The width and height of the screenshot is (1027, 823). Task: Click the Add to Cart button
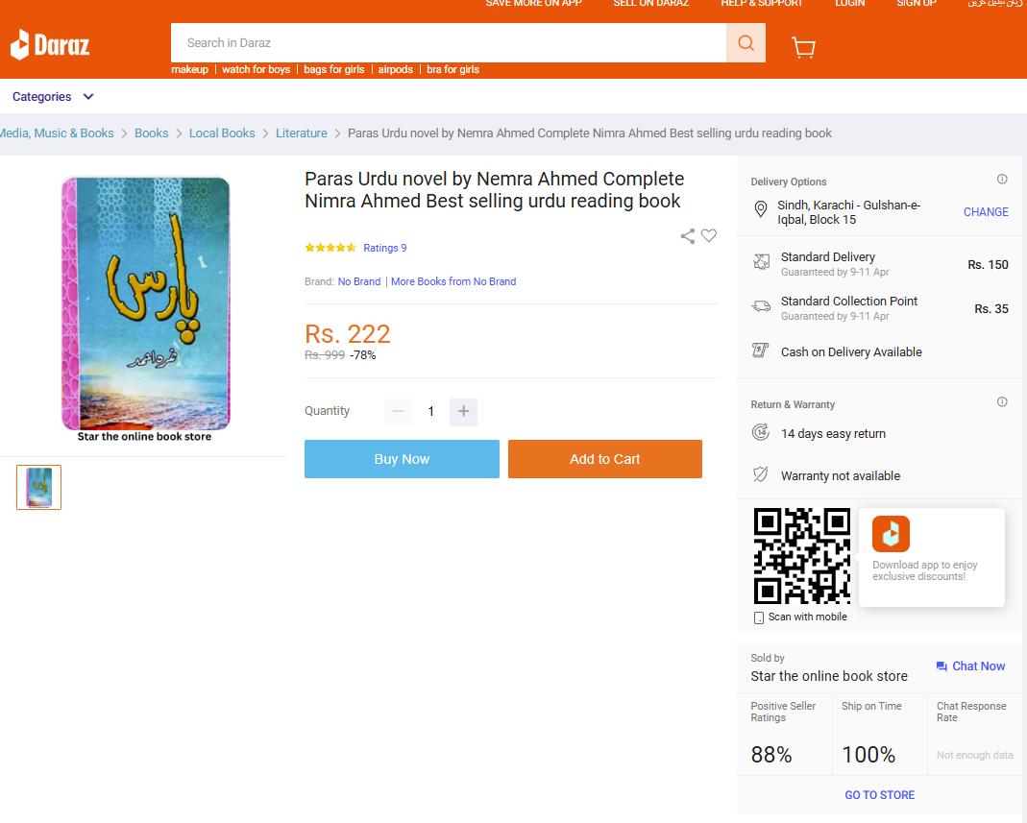pos(604,459)
